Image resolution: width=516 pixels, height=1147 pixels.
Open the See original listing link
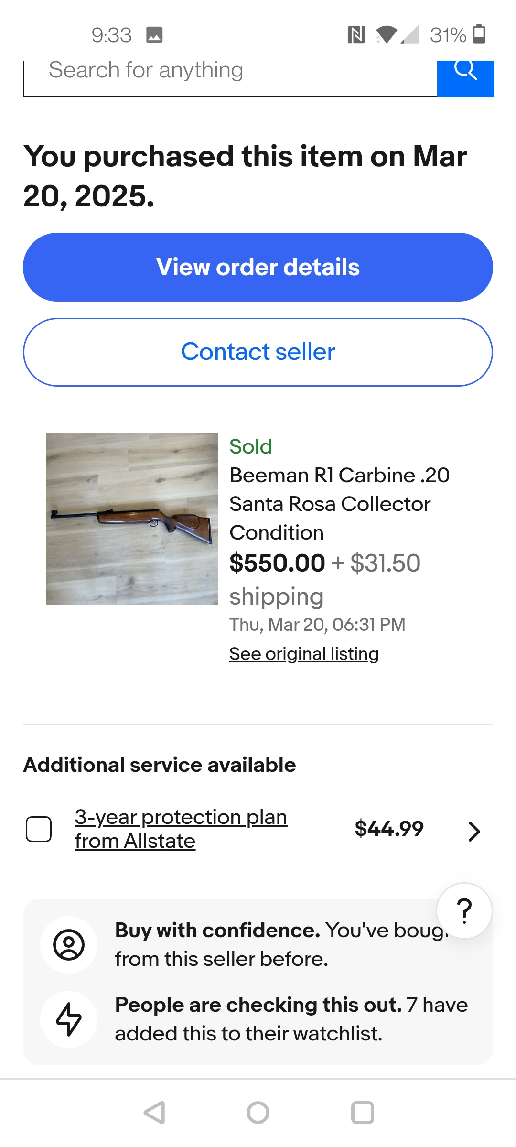pos(304,654)
